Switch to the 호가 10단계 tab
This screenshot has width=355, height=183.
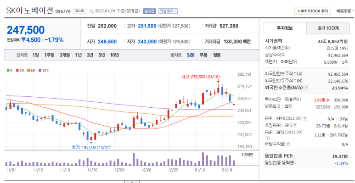click(328, 28)
